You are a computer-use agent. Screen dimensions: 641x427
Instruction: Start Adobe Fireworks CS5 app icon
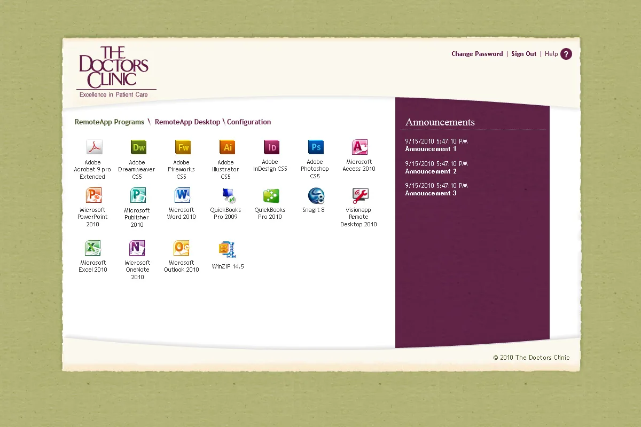[x=183, y=147]
